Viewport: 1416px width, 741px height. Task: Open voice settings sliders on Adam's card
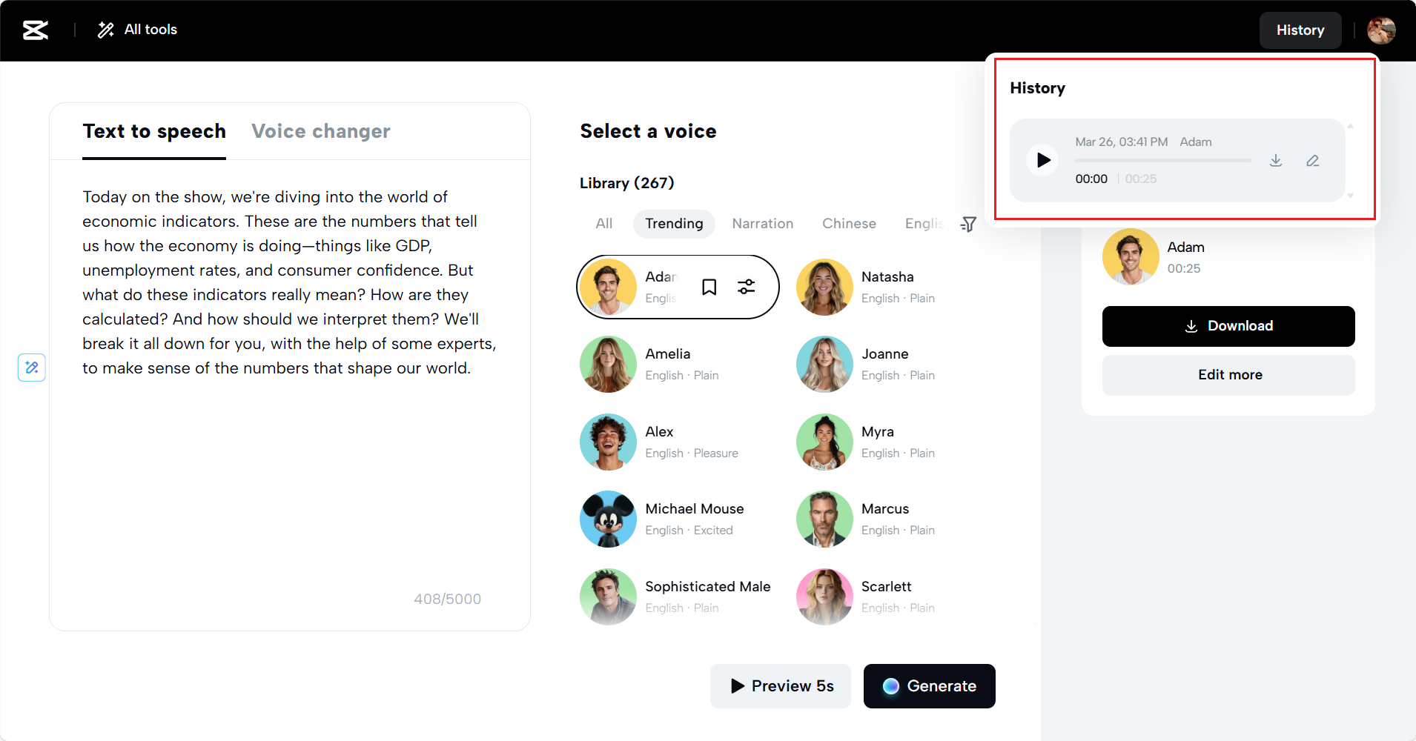pyautogui.click(x=745, y=286)
